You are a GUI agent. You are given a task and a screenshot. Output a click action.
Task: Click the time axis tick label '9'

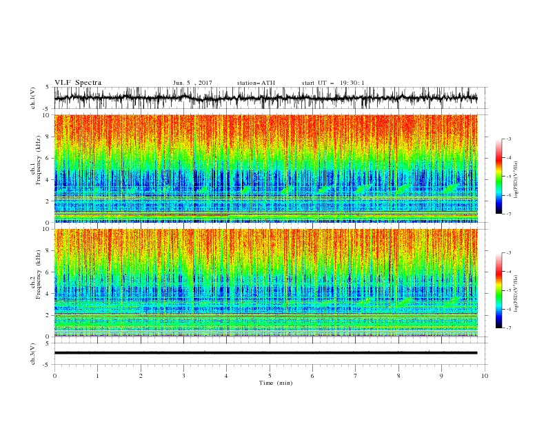pyautogui.click(x=441, y=376)
